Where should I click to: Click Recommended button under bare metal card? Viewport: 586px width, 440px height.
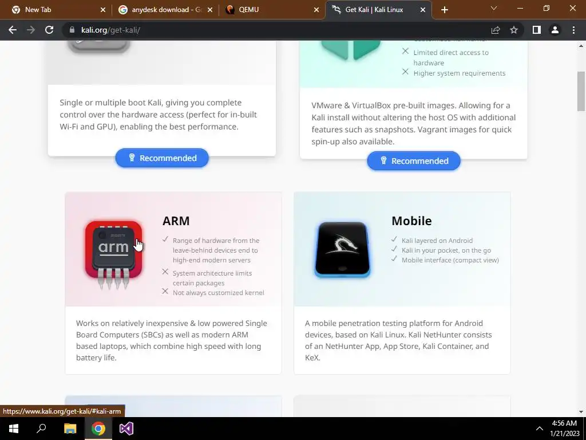tap(162, 158)
